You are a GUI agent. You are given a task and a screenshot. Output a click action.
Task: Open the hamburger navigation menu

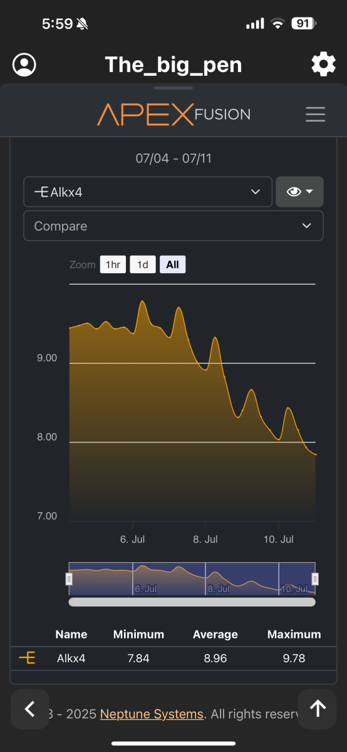click(x=315, y=114)
